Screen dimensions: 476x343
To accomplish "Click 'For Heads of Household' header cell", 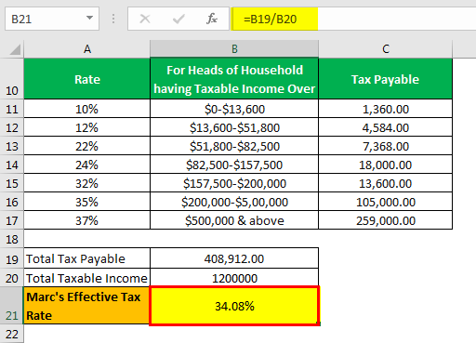I will [234, 79].
